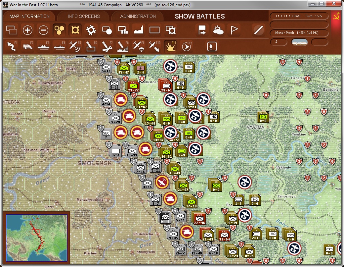Select F9 air transport parachute icon
Viewport: 344px width, 267px height.
[x=139, y=46]
